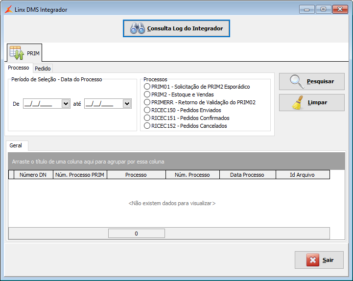Sort by Número DN column header
The image size is (353, 281).
(x=33, y=175)
